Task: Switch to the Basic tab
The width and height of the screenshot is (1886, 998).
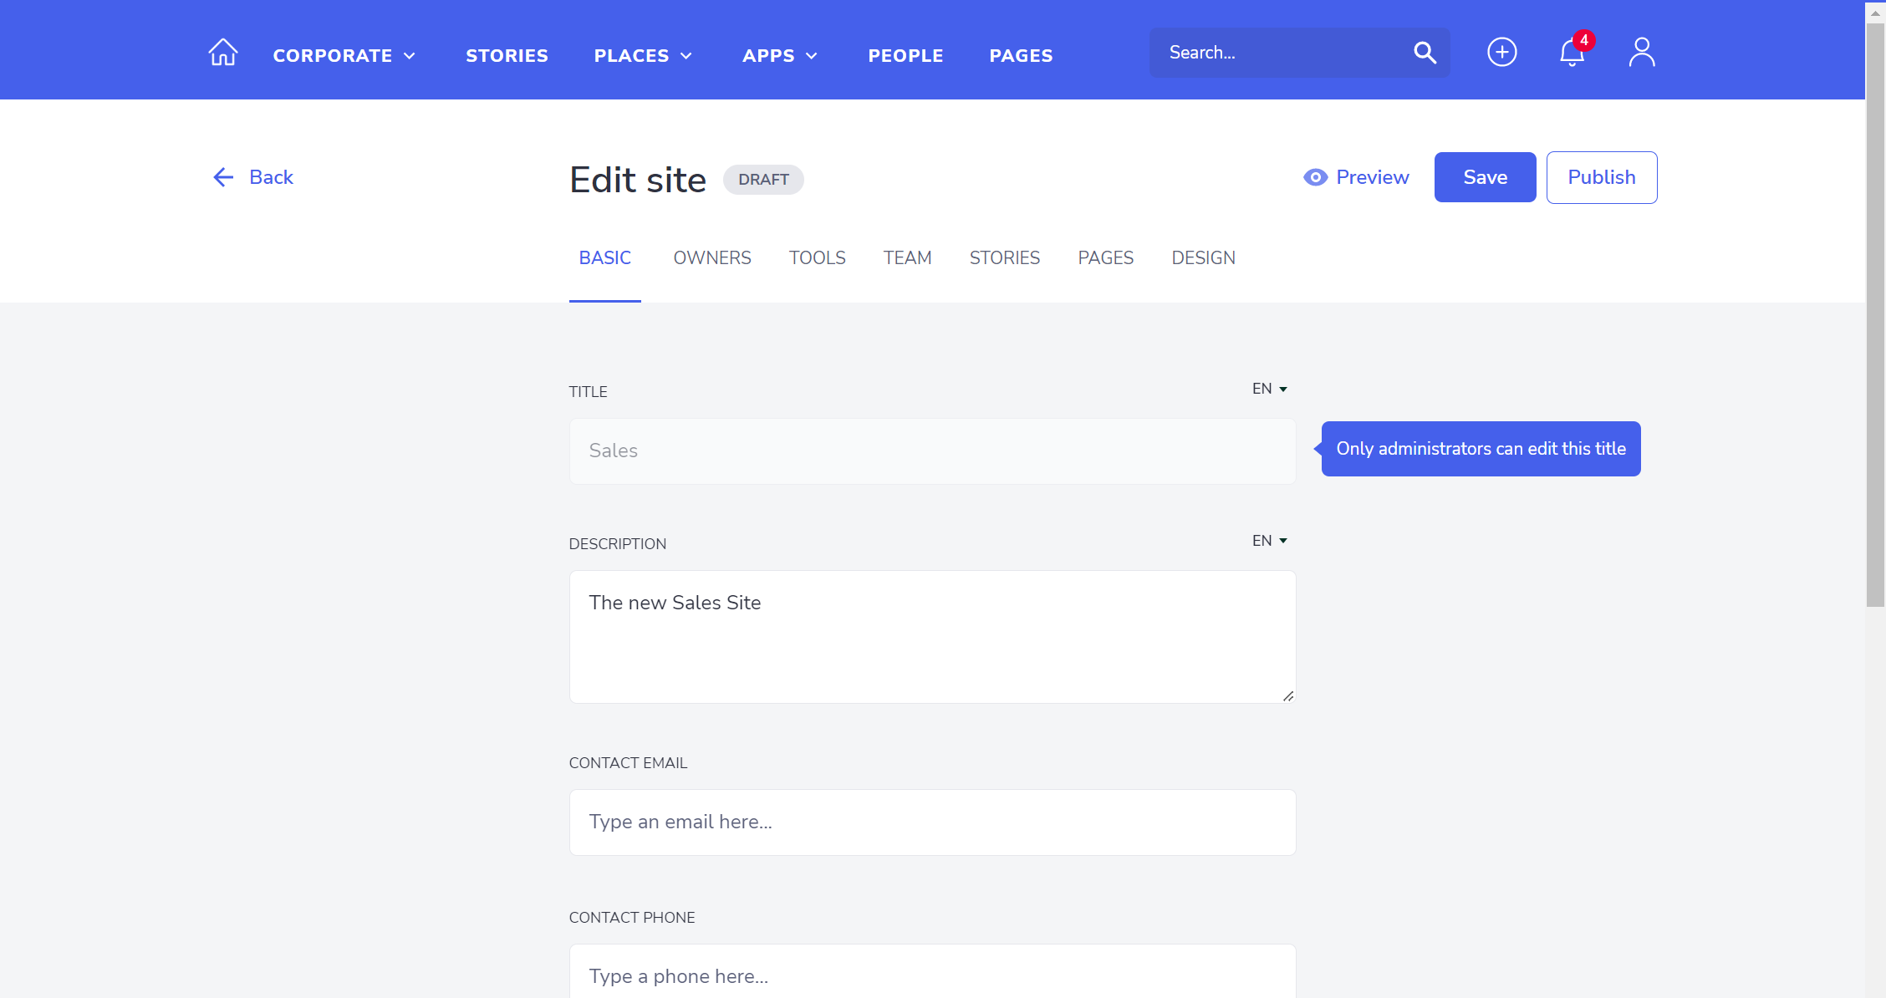Action: (604, 258)
